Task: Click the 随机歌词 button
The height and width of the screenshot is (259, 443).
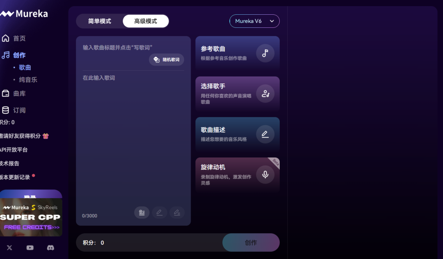Action: tap(167, 60)
